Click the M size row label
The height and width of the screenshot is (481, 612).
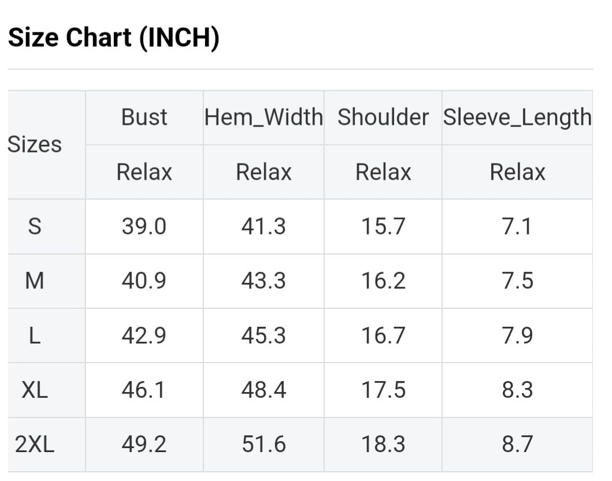pyautogui.click(x=35, y=281)
